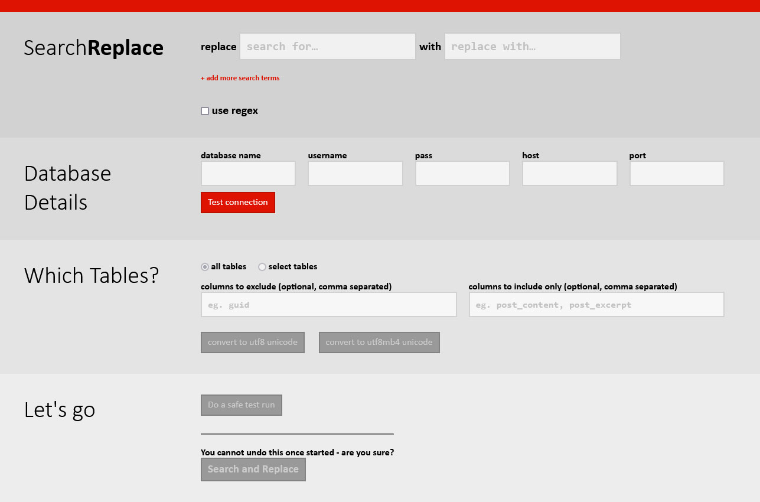The width and height of the screenshot is (760, 502).
Task: Focus the port field
Action: click(x=677, y=174)
